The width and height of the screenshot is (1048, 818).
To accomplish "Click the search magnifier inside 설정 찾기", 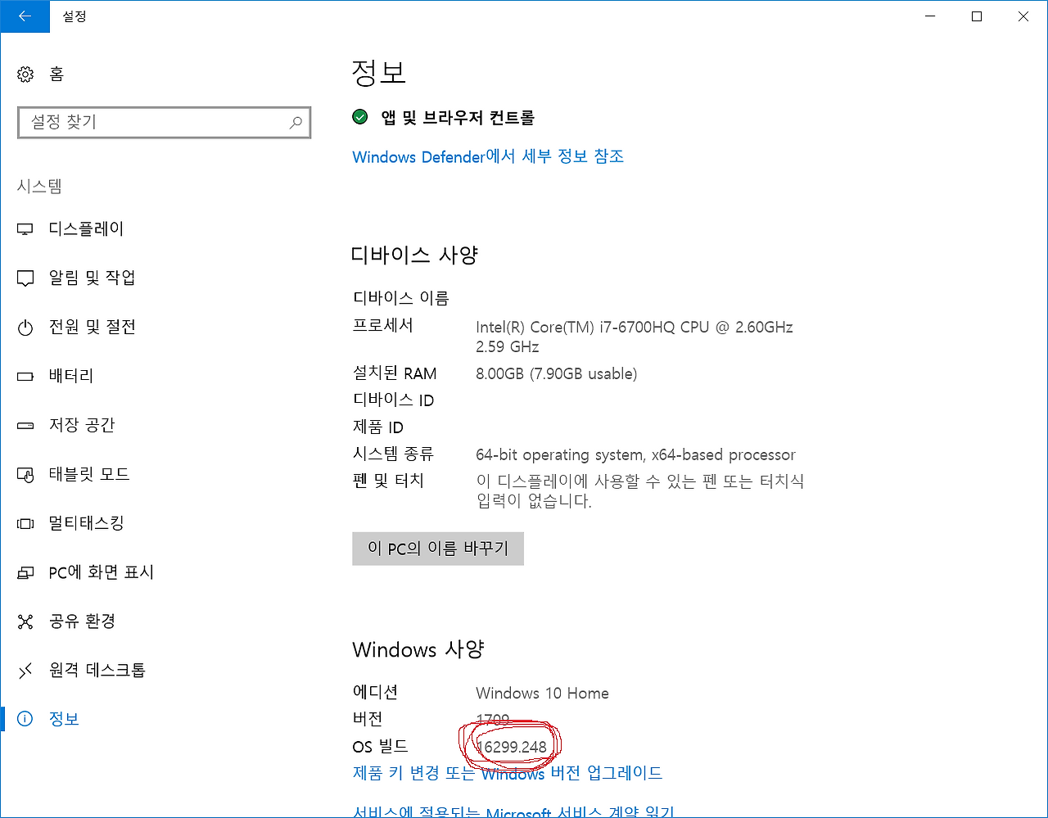I will [296, 122].
